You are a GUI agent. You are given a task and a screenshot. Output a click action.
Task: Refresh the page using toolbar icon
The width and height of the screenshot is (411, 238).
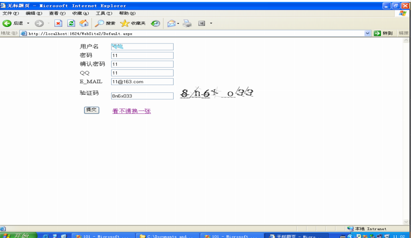pos(71,24)
